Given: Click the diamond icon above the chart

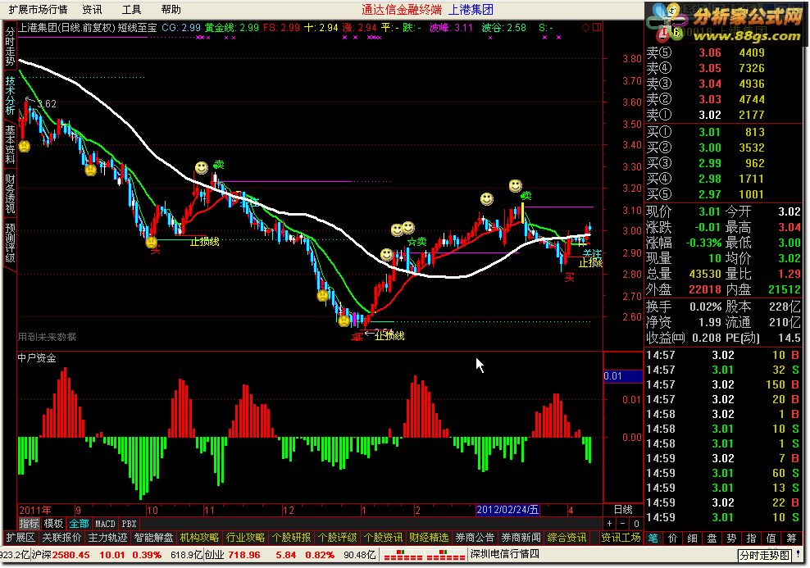Looking at the screenshot, I should [586, 27].
